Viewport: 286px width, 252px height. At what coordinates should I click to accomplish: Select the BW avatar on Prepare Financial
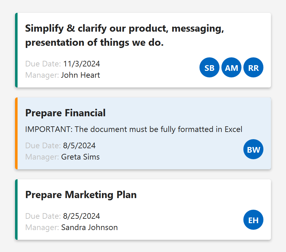253,150
